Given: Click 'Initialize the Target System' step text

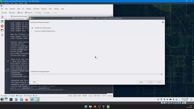Looking at the screenshot, I should tap(43, 28).
